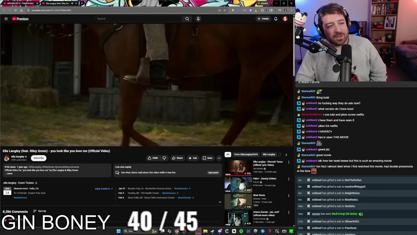Open event tickets info icon
This screenshot has height=235, width=417.
[x=36, y=183]
